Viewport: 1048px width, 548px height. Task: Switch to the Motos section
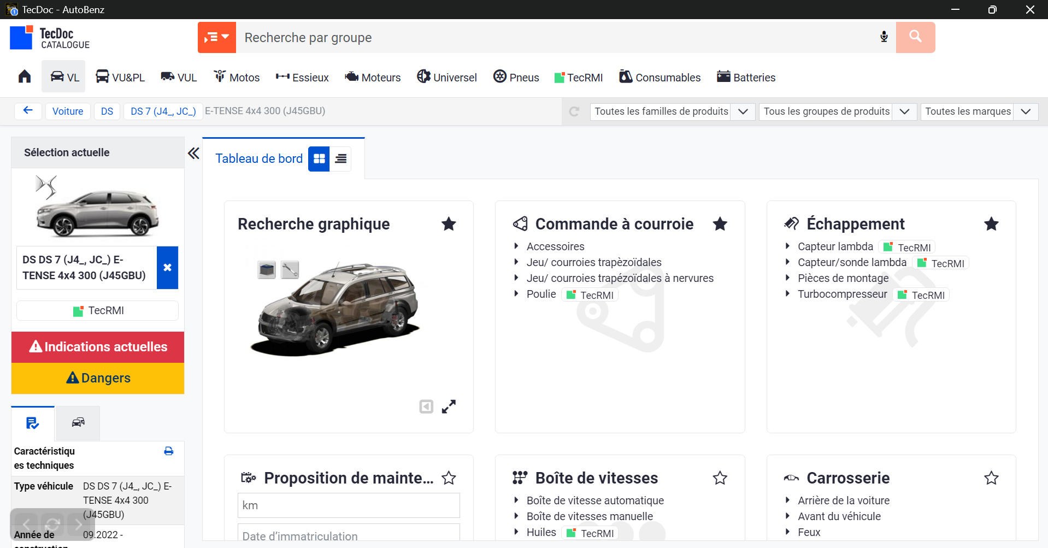[x=237, y=77]
